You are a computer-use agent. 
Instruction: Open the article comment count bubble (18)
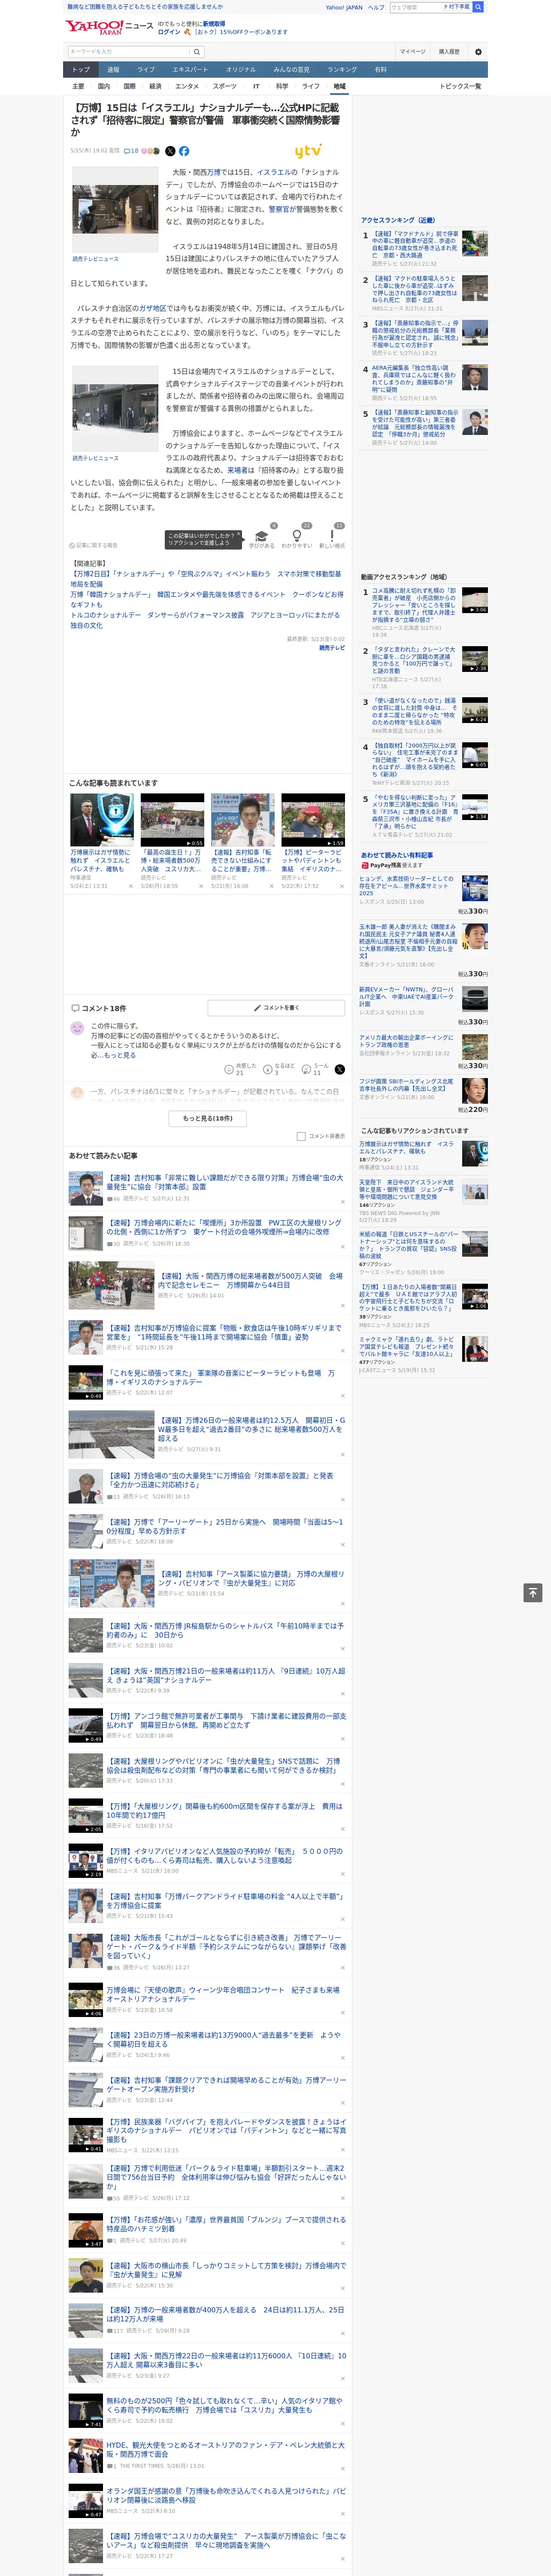[x=131, y=151]
